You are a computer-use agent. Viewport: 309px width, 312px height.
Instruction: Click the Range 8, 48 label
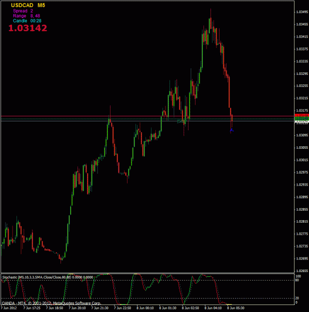tap(26, 16)
